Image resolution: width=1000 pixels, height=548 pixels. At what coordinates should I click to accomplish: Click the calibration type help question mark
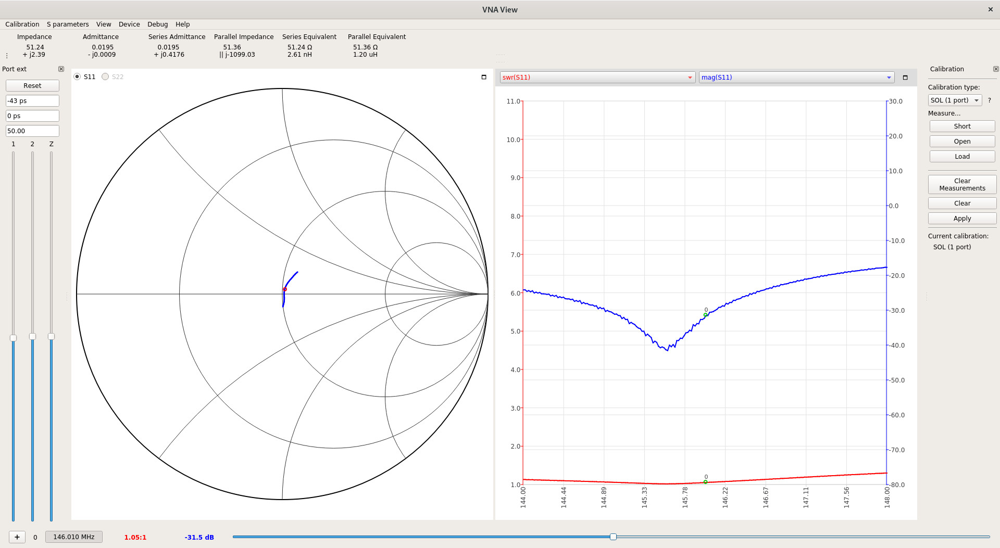[990, 100]
